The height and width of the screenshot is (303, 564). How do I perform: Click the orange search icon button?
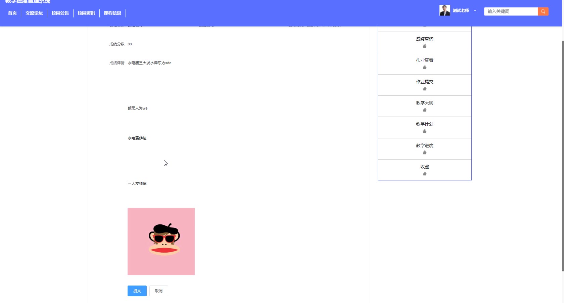543,11
